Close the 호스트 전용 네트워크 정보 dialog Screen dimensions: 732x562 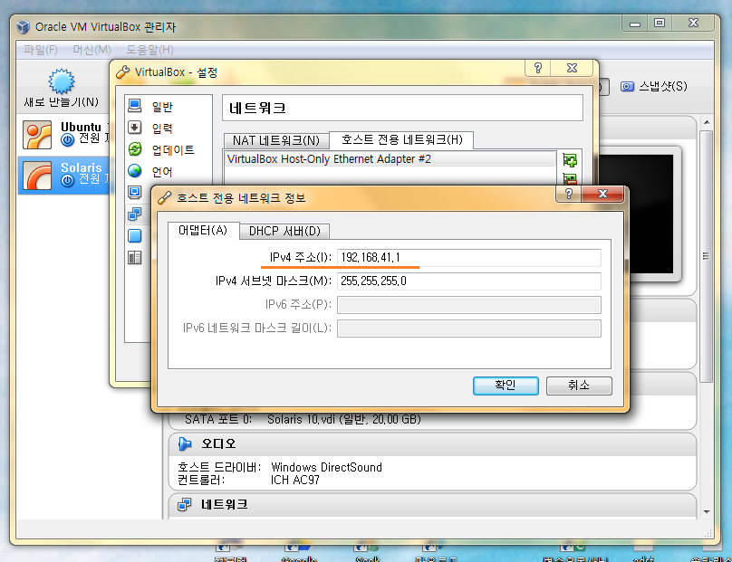pos(602,194)
